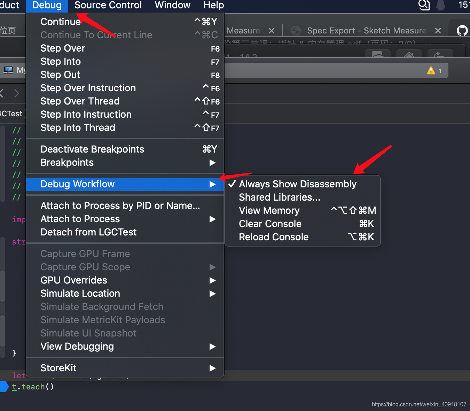Click the t.teach() code line

click(33, 387)
